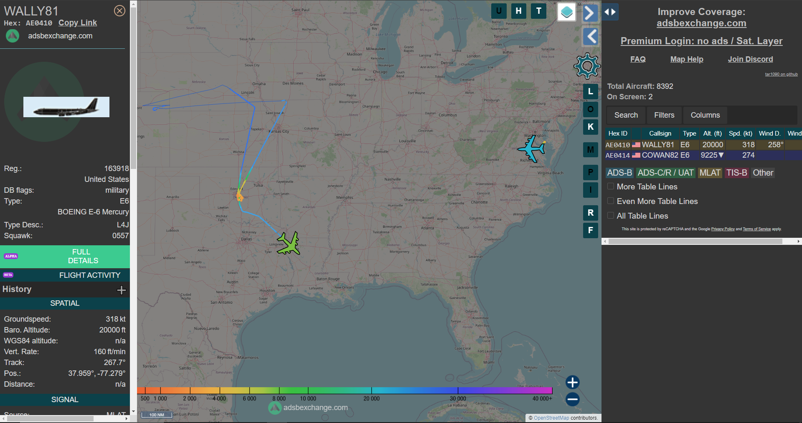Viewport: 802px width, 423px height.
Task: Sort table by Callsign column
Action: tap(660, 133)
